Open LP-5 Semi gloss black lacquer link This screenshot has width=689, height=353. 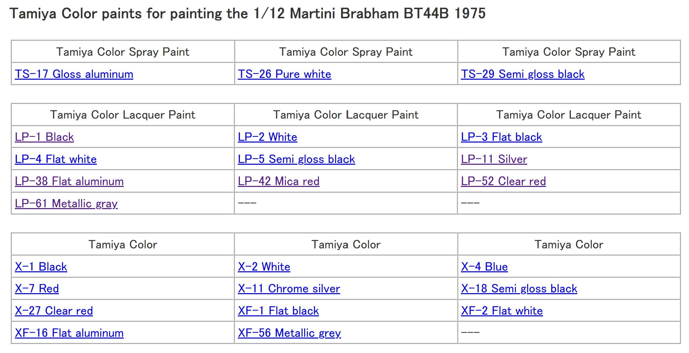[x=296, y=159]
